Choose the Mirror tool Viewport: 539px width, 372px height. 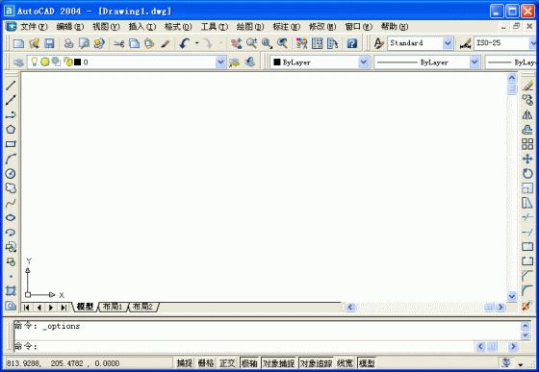click(x=527, y=115)
